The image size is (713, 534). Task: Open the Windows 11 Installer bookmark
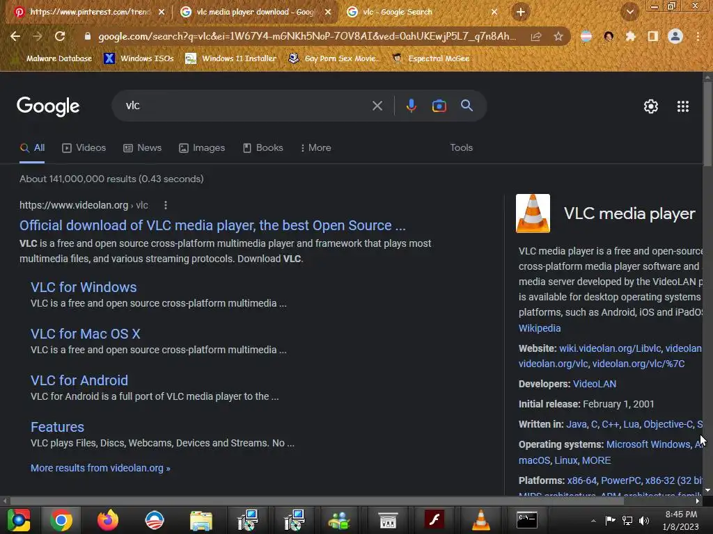click(231, 58)
